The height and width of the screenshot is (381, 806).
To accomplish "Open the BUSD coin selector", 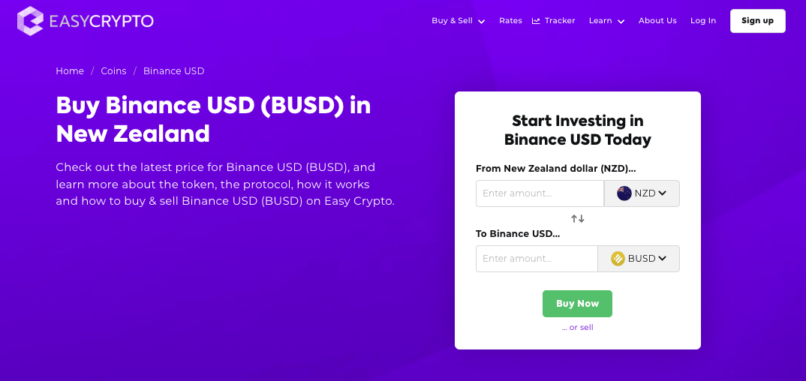I will coord(639,259).
